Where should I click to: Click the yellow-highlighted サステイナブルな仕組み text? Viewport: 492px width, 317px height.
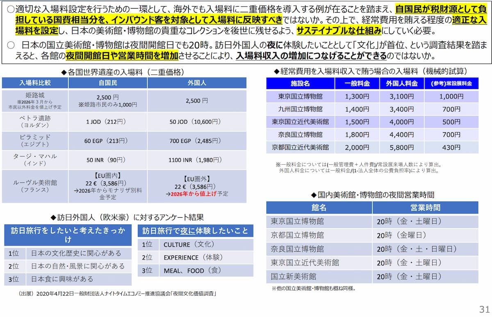click(x=339, y=31)
